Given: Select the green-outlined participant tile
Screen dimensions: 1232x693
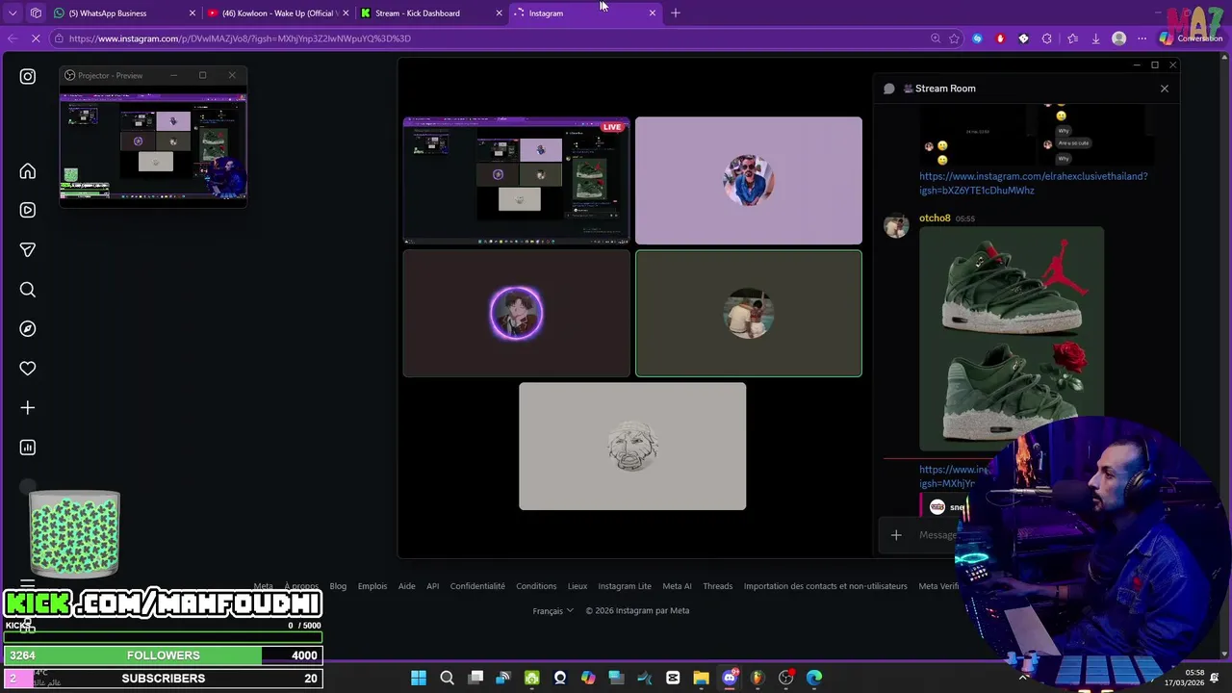Looking at the screenshot, I should click(x=749, y=314).
